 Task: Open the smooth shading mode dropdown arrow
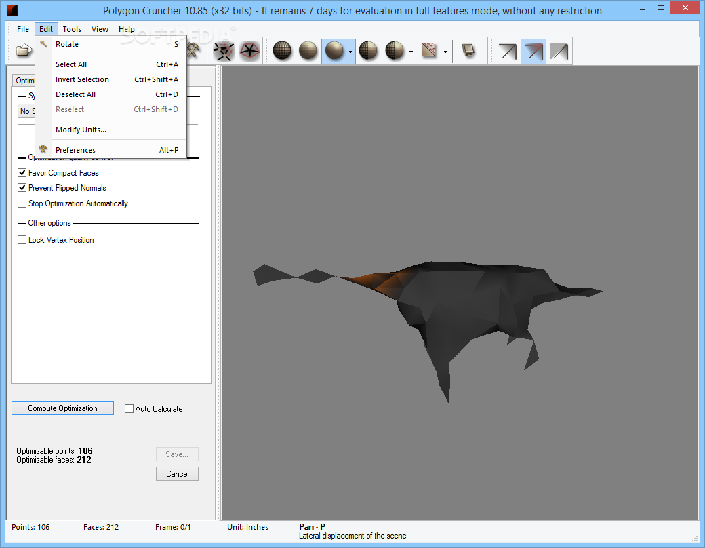[x=350, y=52]
